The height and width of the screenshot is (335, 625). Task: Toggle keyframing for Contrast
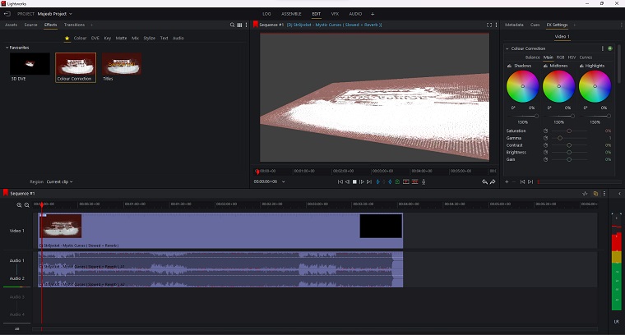tap(546, 145)
